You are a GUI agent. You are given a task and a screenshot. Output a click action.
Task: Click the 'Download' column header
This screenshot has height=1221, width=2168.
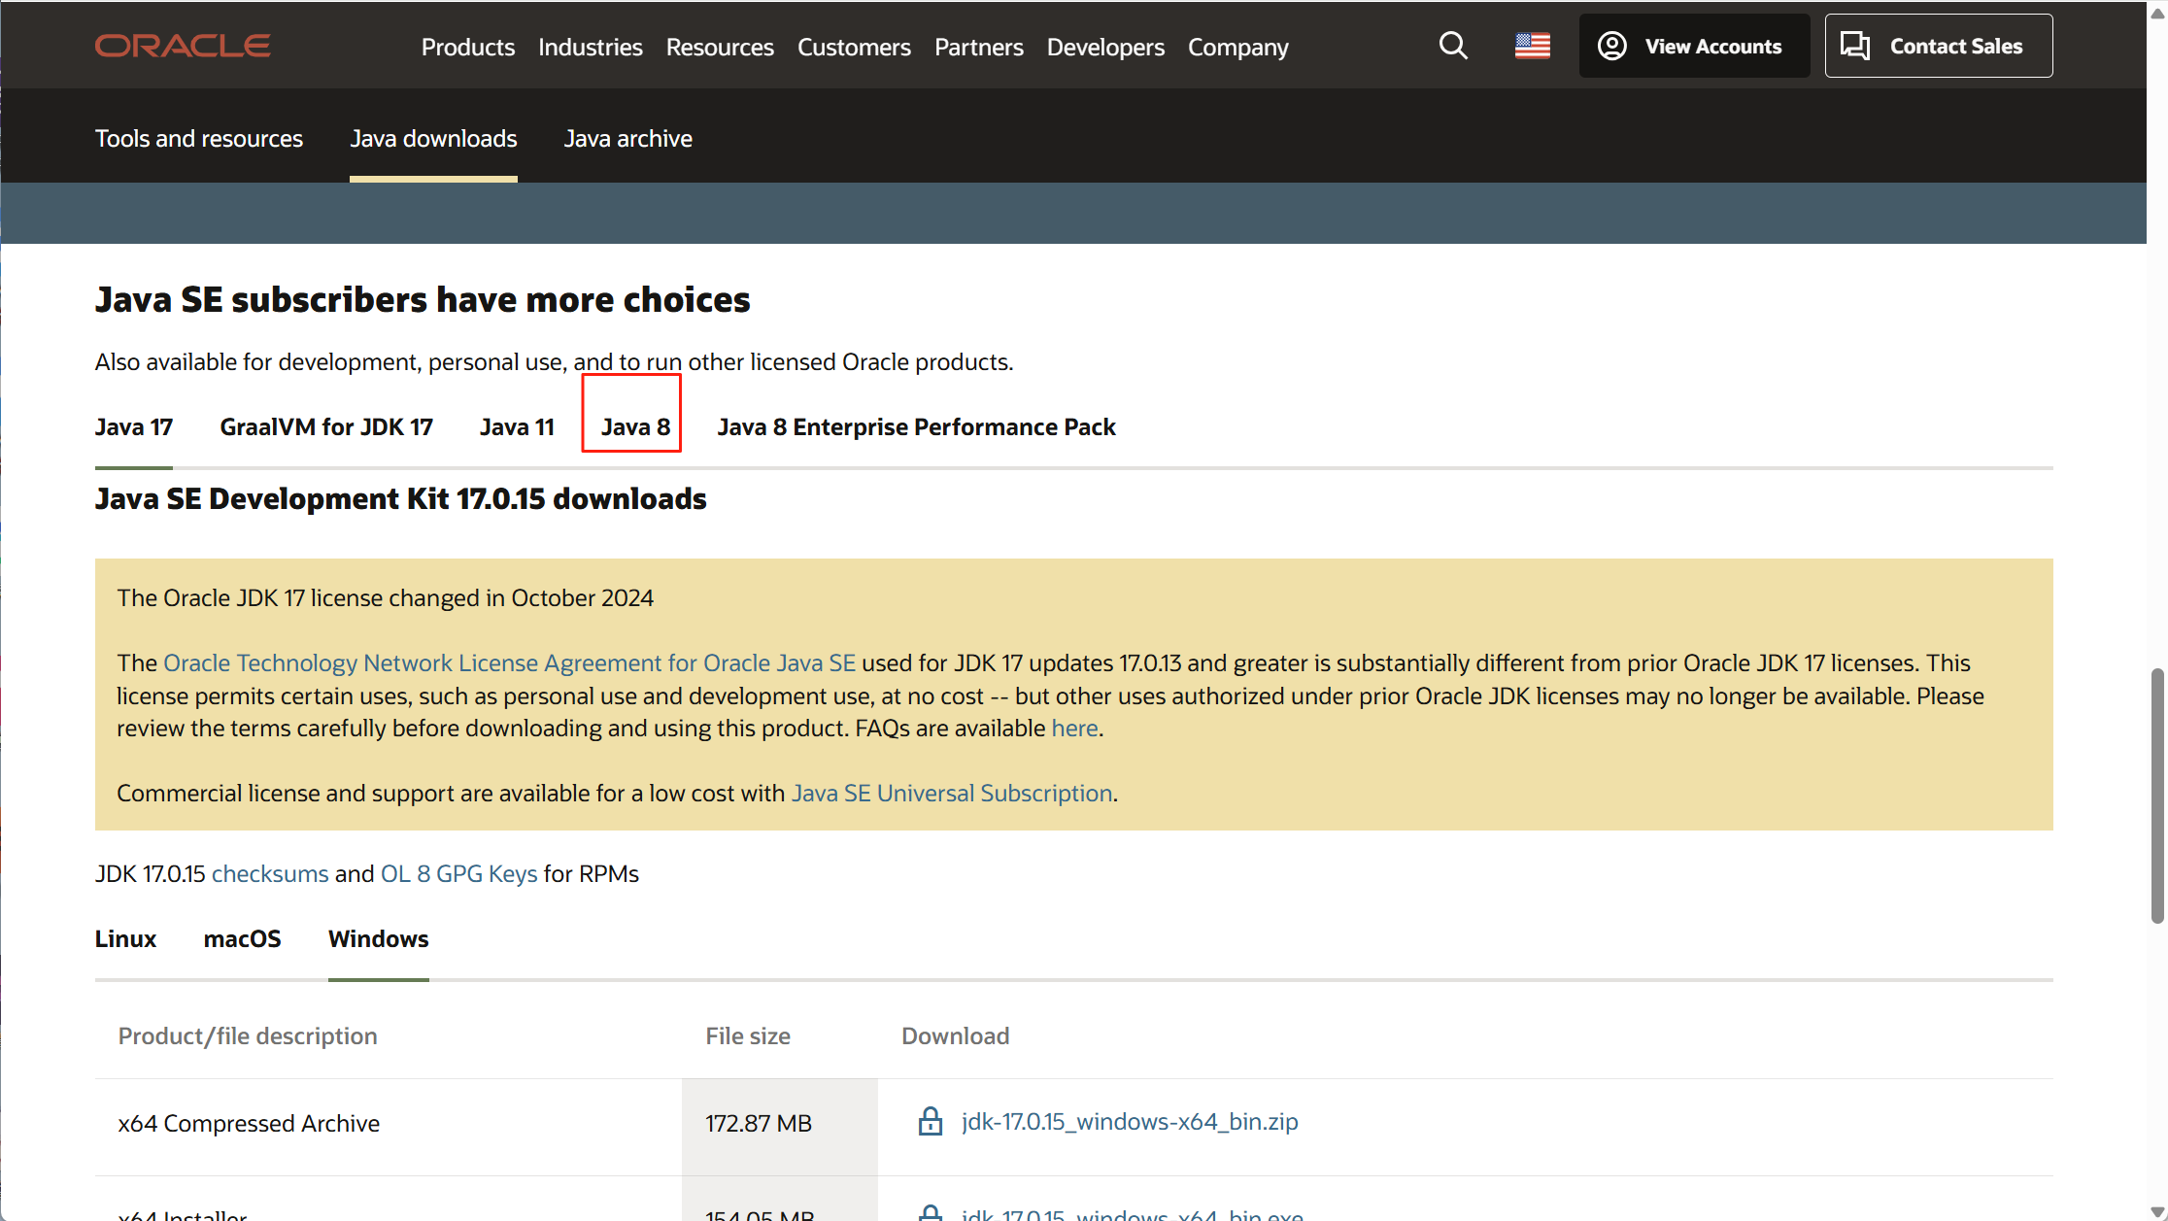[x=956, y=1035]
